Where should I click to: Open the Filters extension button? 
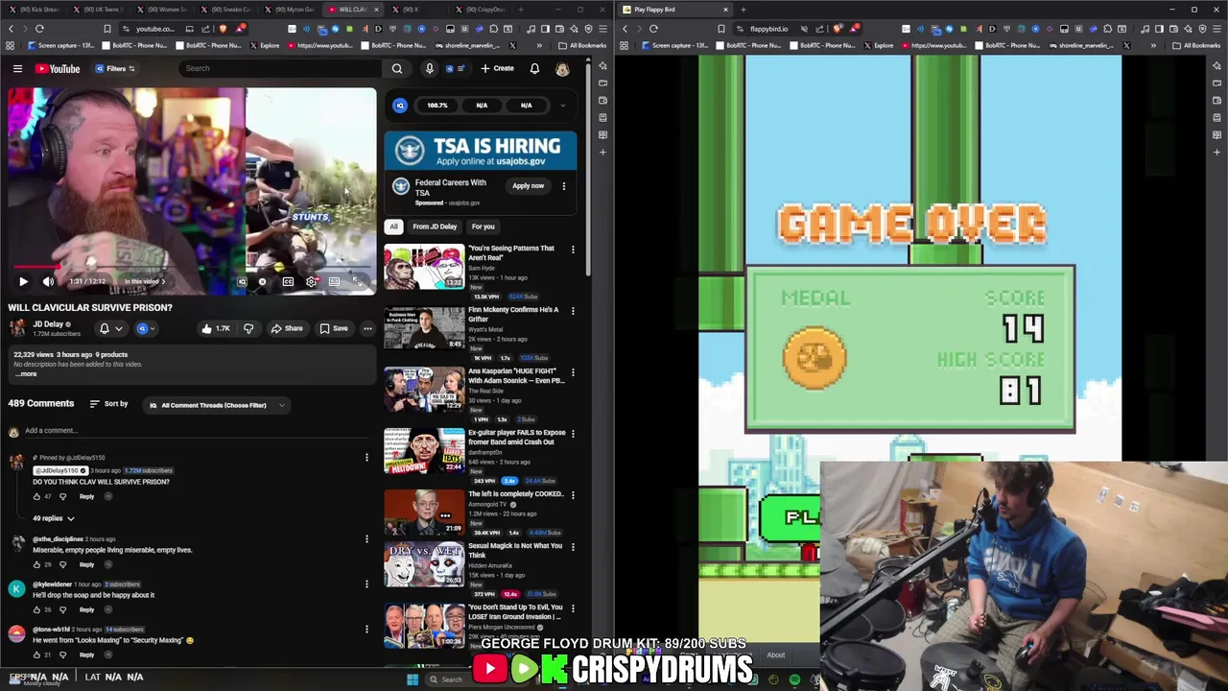(x=115, y=68)
